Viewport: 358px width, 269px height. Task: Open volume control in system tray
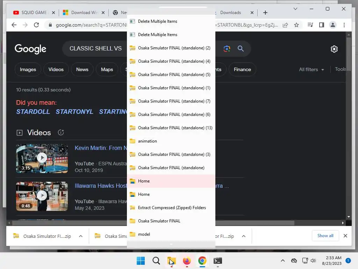point(313,261)
